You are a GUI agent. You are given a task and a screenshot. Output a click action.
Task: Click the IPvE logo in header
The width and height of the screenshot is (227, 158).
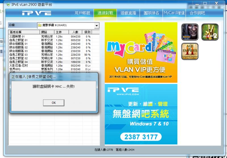pos(37,13)
